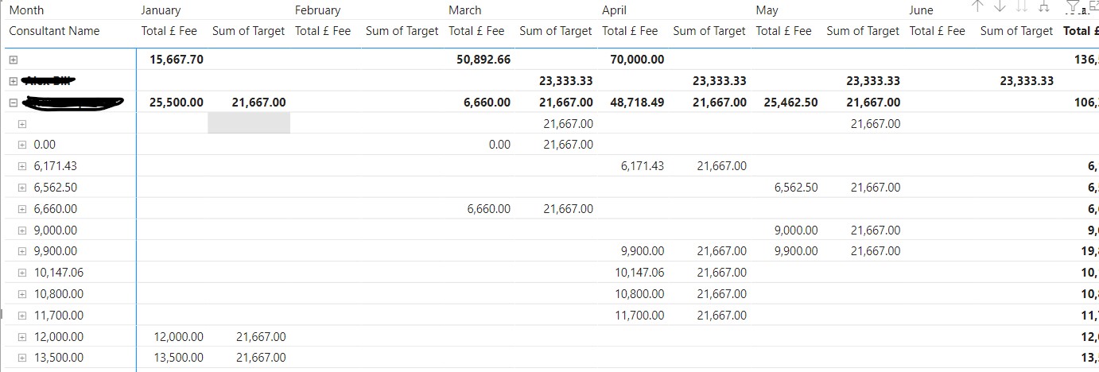The image size is (1099, 372).
Task: Sort by Sum of Target under January
Action: (248, 31)
